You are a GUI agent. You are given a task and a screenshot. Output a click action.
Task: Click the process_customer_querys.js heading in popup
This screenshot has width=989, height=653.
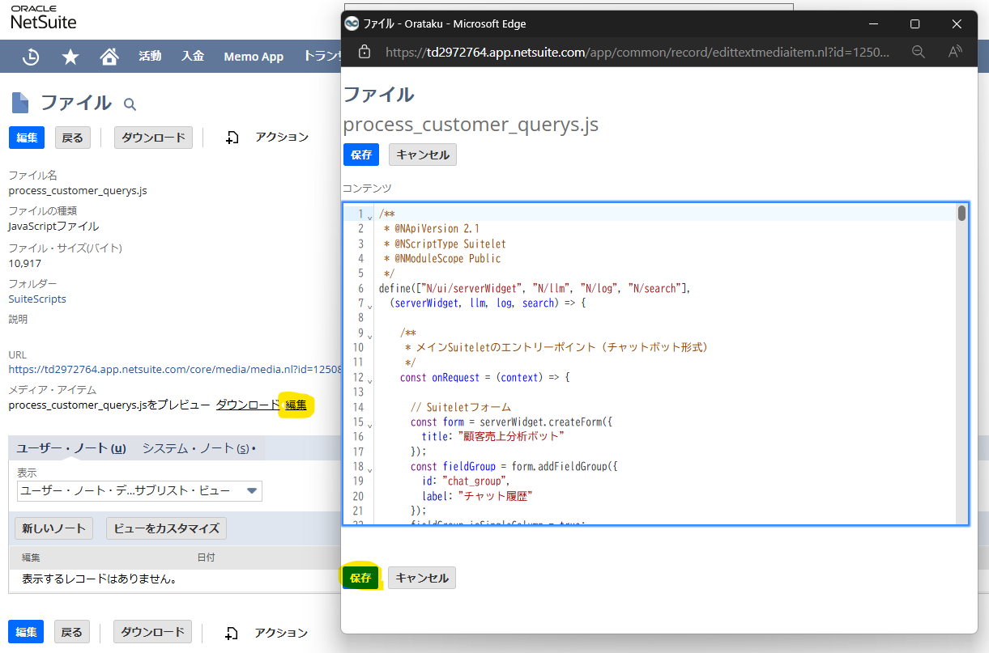tap(471, 125)
